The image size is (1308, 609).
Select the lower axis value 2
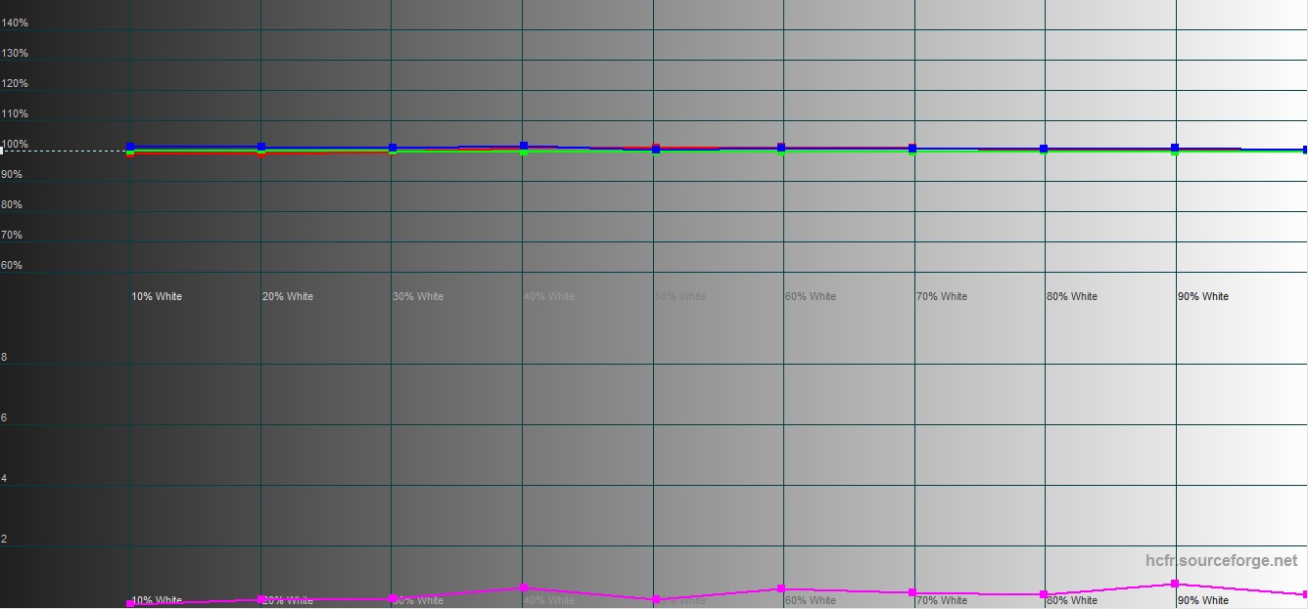click(4, 540)
